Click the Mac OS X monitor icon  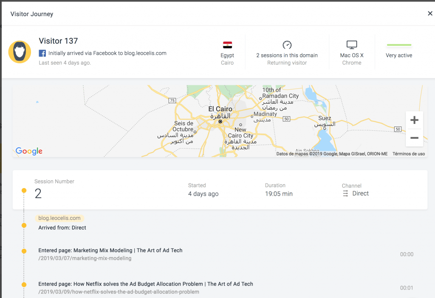[x=351, y=45]
